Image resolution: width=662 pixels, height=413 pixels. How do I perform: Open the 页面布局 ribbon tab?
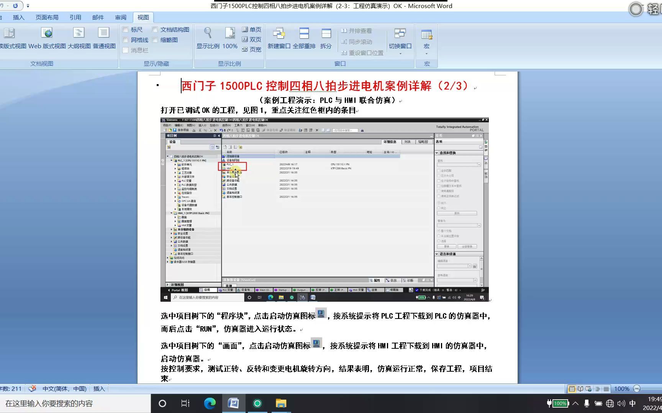click(x=47, y=17)
